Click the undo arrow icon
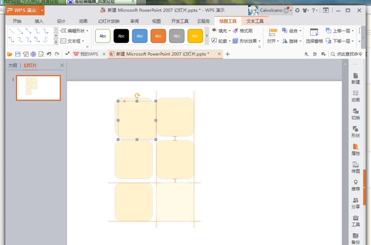The width and height of the screenshot is (371, 245). [49, 54]
